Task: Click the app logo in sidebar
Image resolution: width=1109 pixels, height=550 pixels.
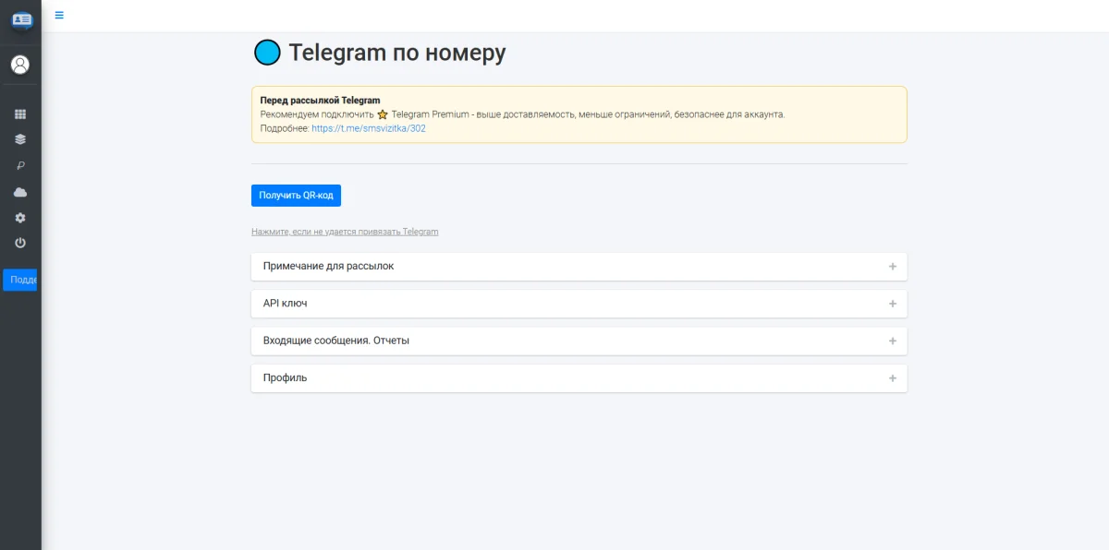Action: tap(21, 19)
